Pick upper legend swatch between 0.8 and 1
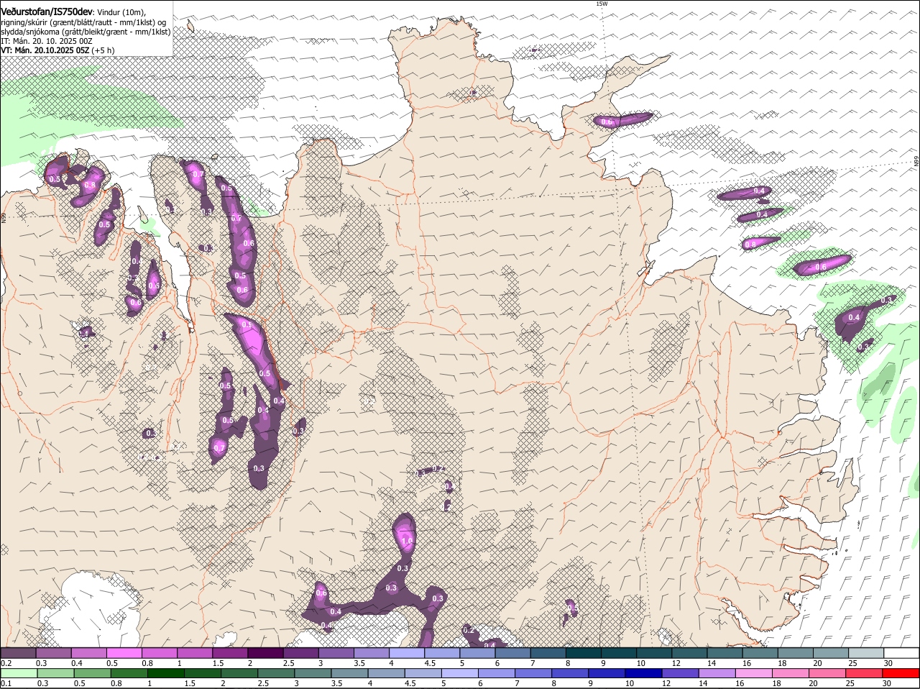920x689 pixels. point(159,652)
